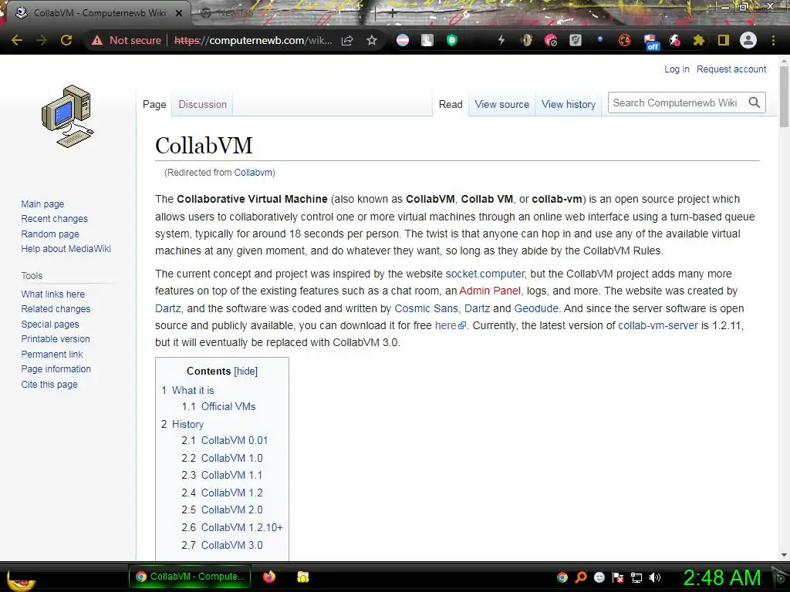
Task: Open the Extensions puzzle piece menu
Action: (x=698, y=40)
